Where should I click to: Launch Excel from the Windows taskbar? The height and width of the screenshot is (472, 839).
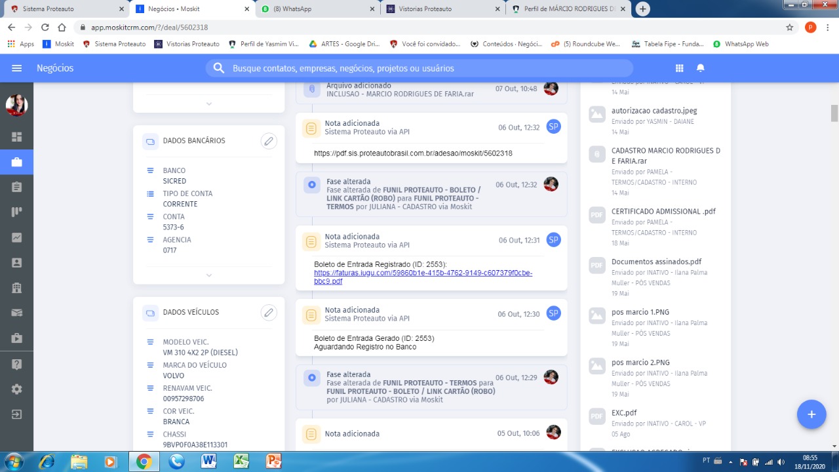point(241,462)
